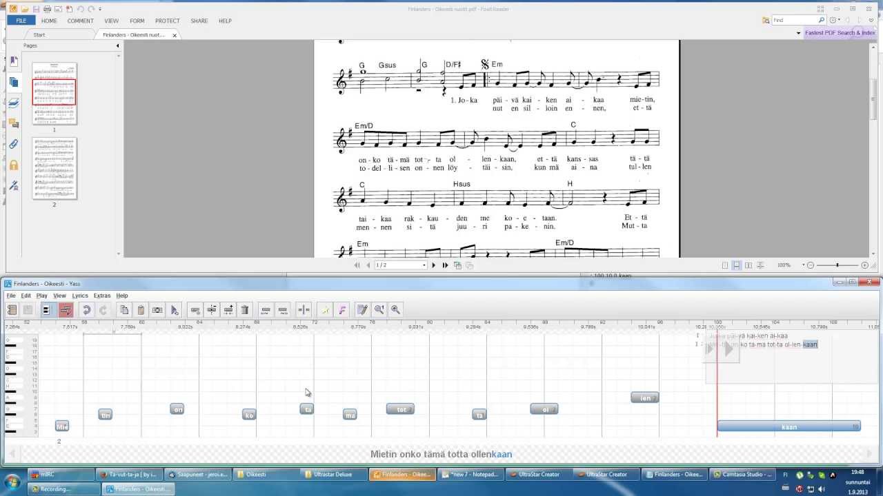Screen dimensions: 883x496
Task: Open the 100% zoom level dropdown
Action: (804, 265)
